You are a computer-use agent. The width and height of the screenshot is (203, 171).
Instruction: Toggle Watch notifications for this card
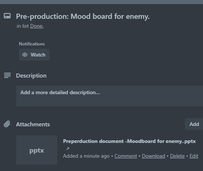pos(34,55)
